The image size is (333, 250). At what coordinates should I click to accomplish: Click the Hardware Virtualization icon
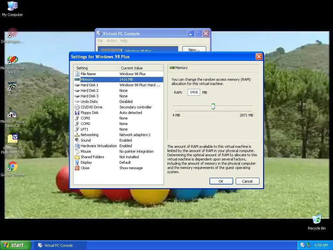coord(77,146)
